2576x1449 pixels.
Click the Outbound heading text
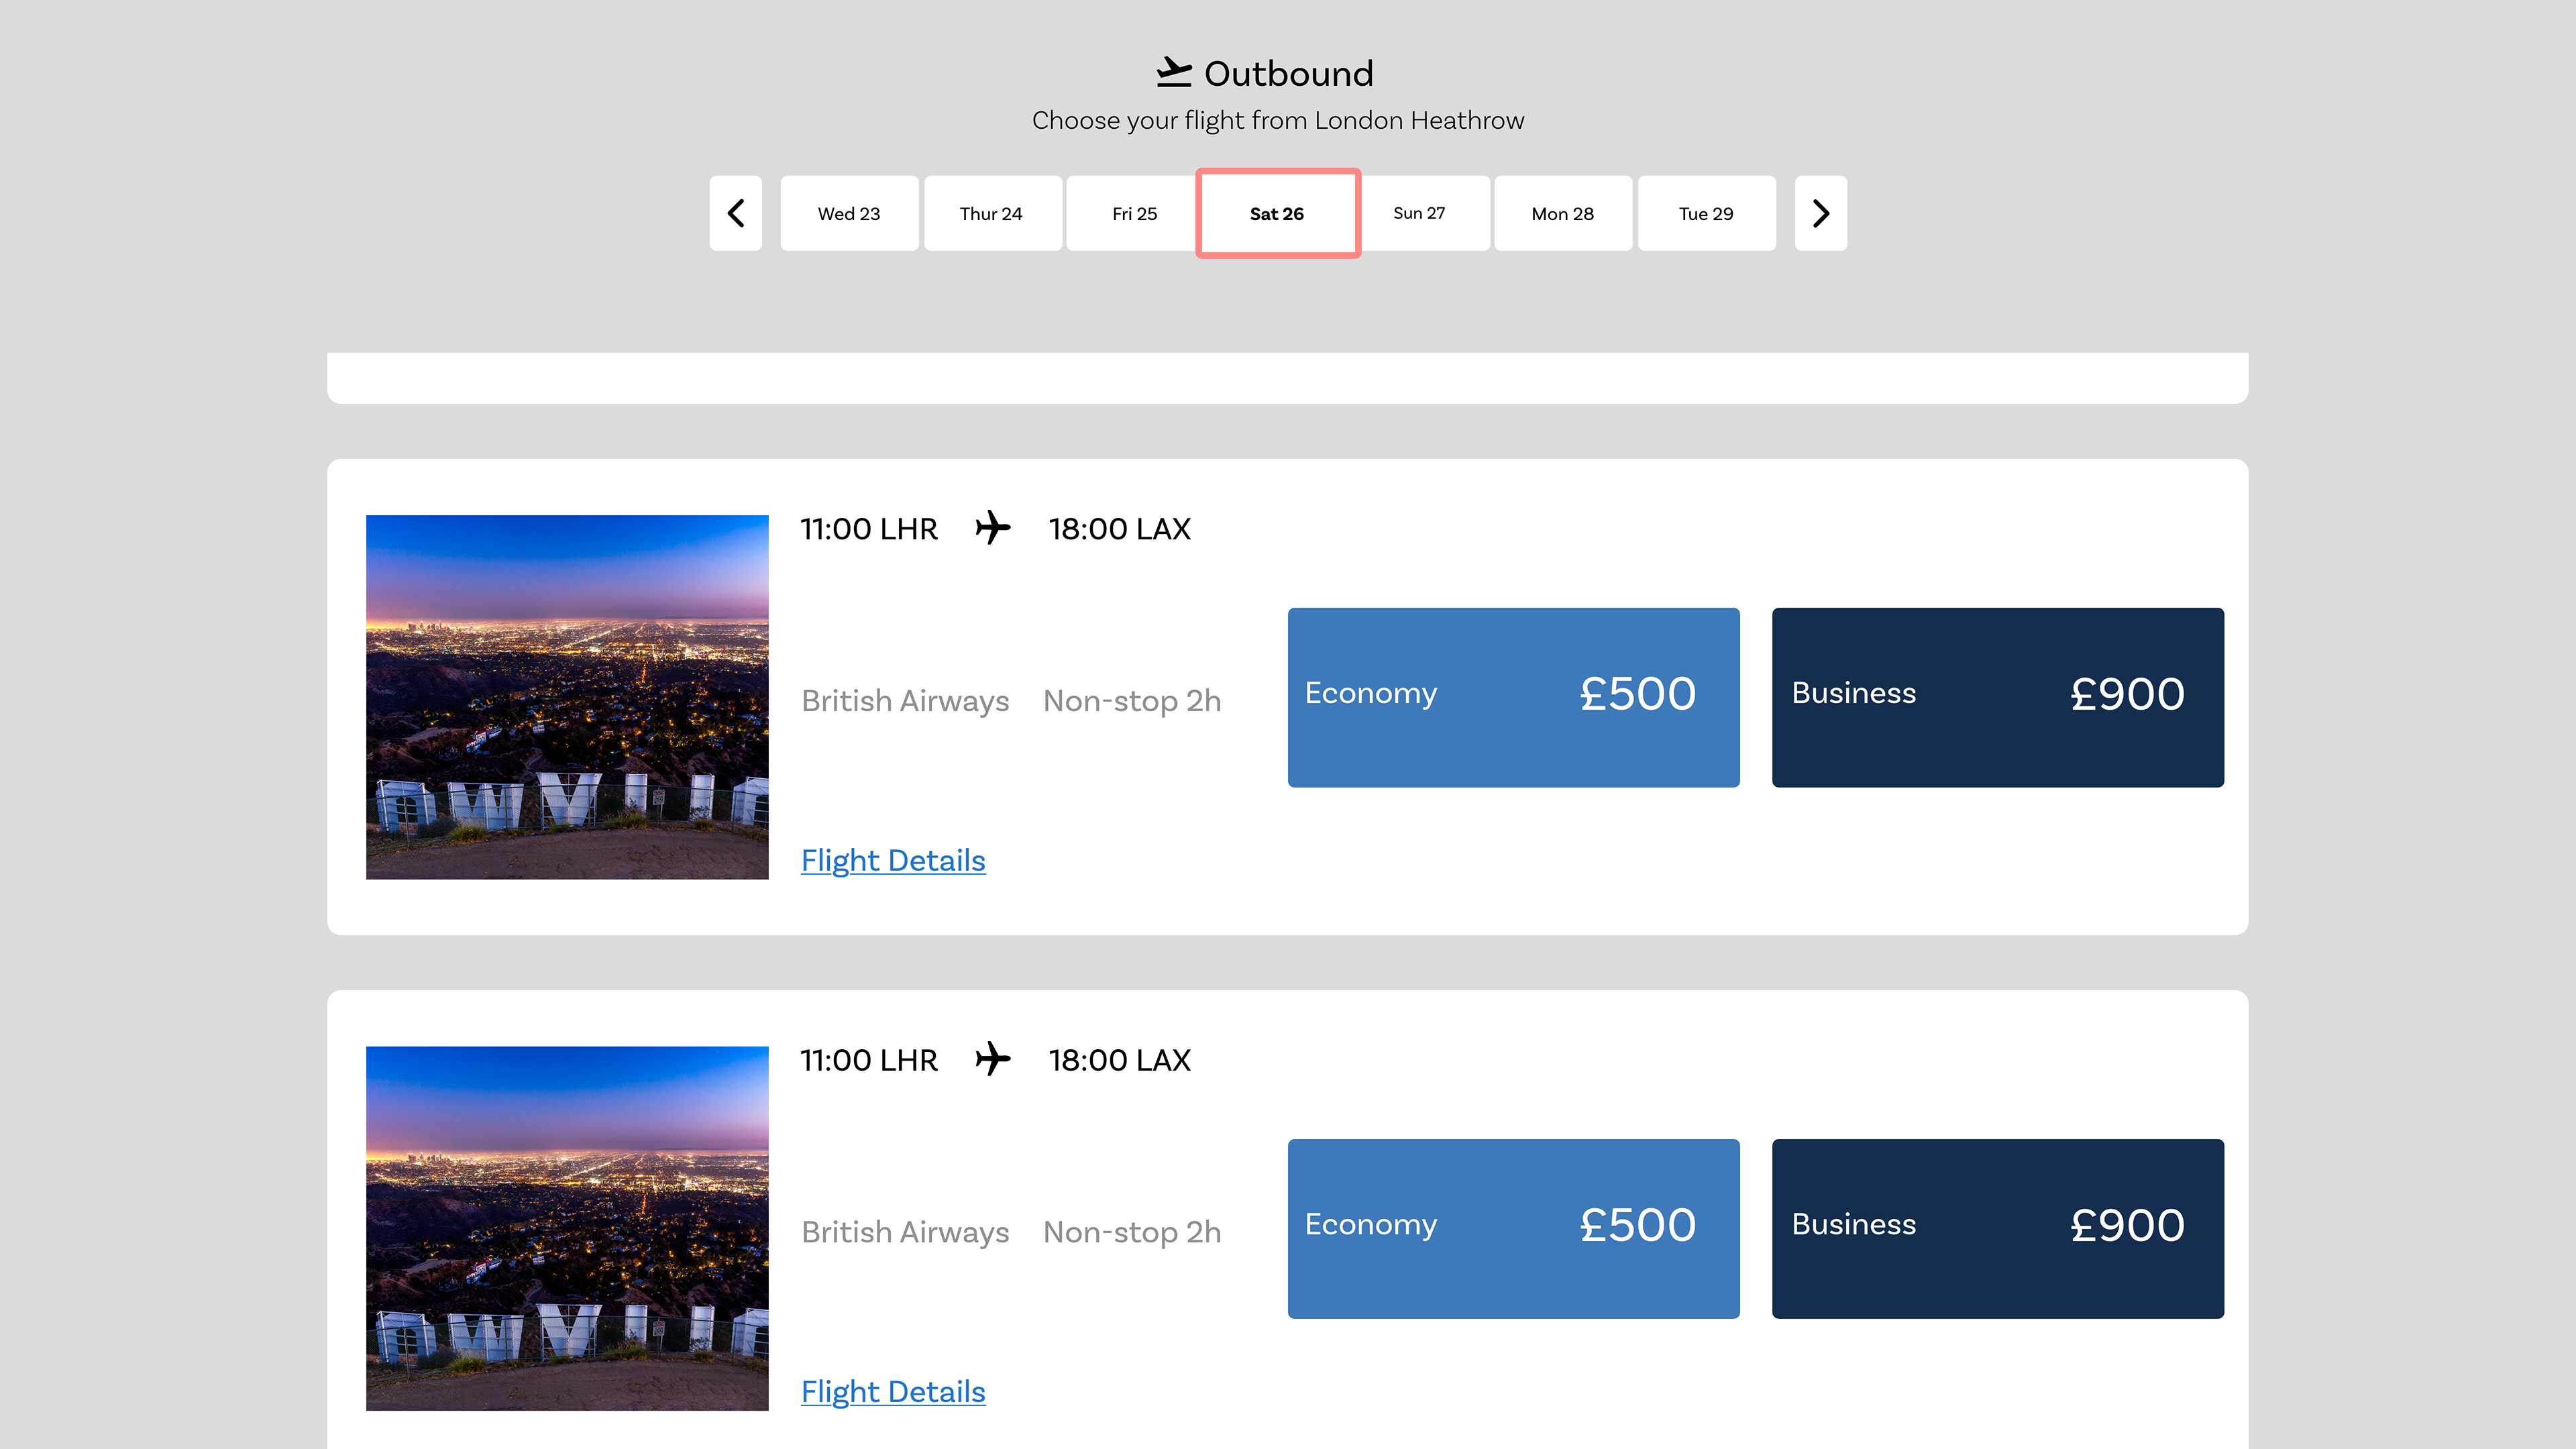(x=1289, y=73)
